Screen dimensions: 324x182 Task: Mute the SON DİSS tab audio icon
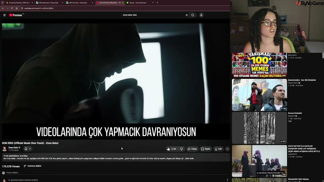(120, 3)
